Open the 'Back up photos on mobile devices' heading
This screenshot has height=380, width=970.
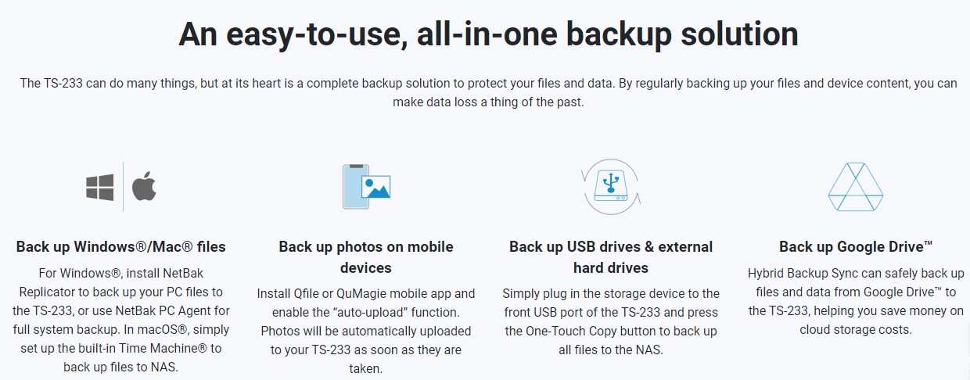tap(366, 257)
